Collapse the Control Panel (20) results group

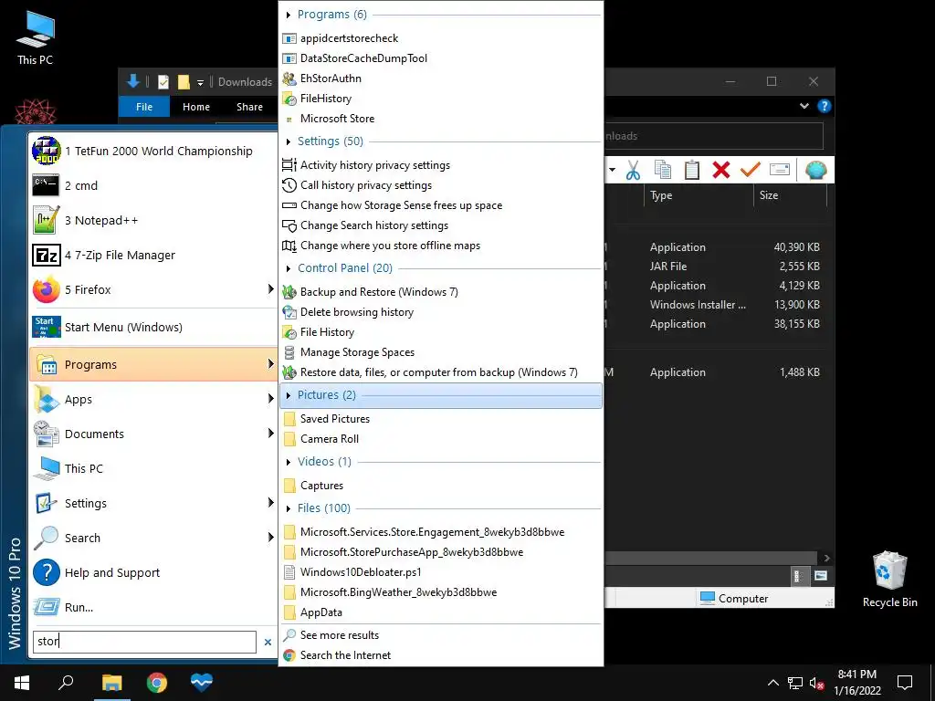288,268
